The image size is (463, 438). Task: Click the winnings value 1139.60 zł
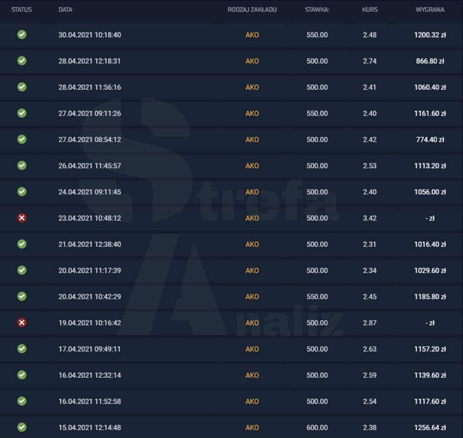430,375
